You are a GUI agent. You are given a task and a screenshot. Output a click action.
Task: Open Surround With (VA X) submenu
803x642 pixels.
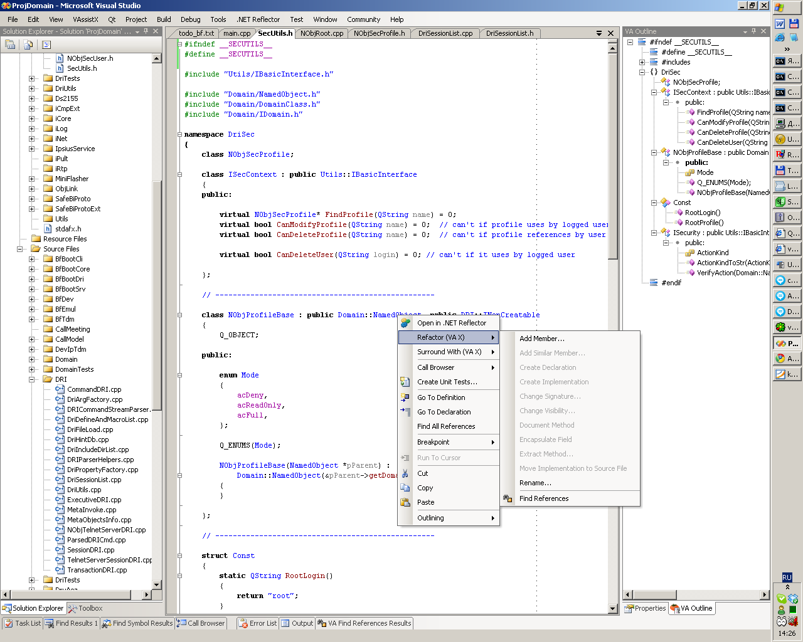click(x=449, y=352)
